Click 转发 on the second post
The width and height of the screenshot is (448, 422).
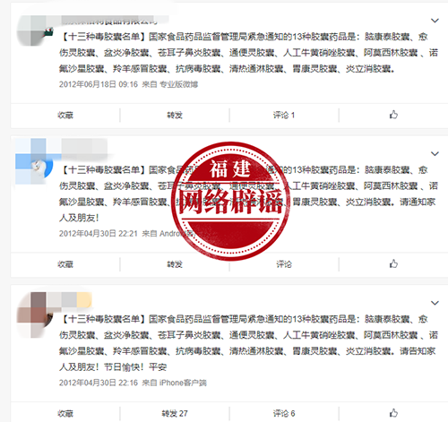click(x=175, y=264)
